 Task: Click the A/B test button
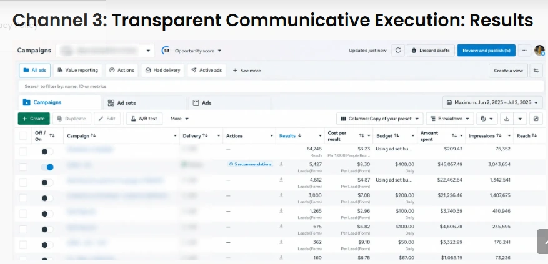click(x=144, y=119)
